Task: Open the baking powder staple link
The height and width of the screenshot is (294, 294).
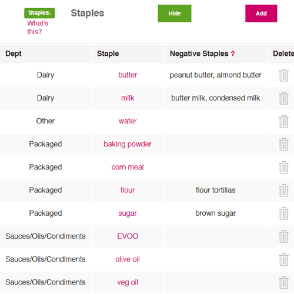Action: [128, 144]
